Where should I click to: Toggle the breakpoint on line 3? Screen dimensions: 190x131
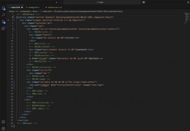tap(8, 20)
